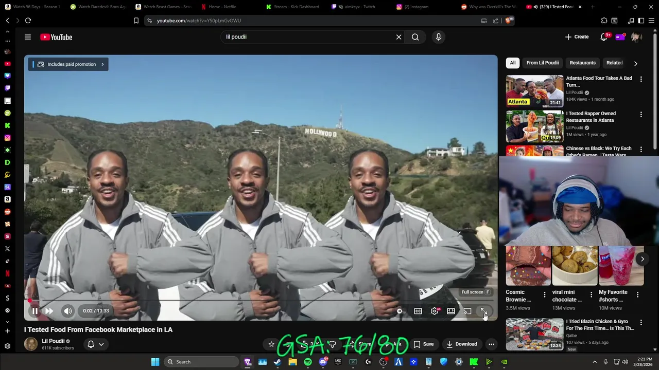Cast the video with Play on TV
Viewport: 659px width, 370px height.
(x=467, y=311)
